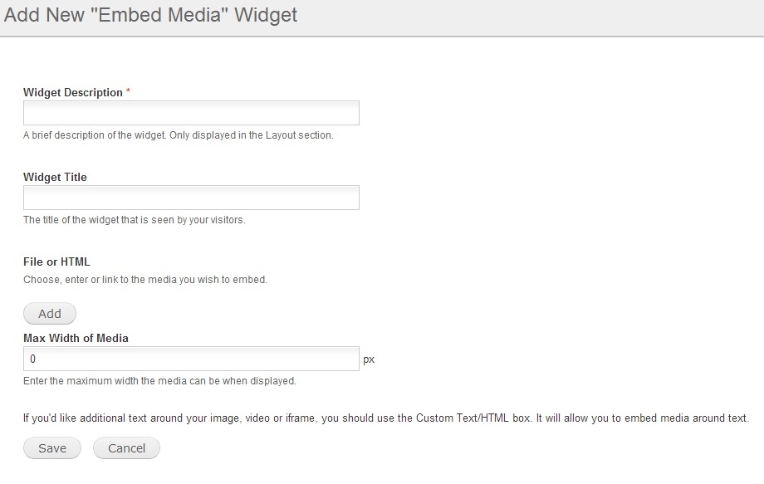
Task: Click the 'Choose, enter or link to the media' text
Action: pyautogui.click(x=145, y=280)
